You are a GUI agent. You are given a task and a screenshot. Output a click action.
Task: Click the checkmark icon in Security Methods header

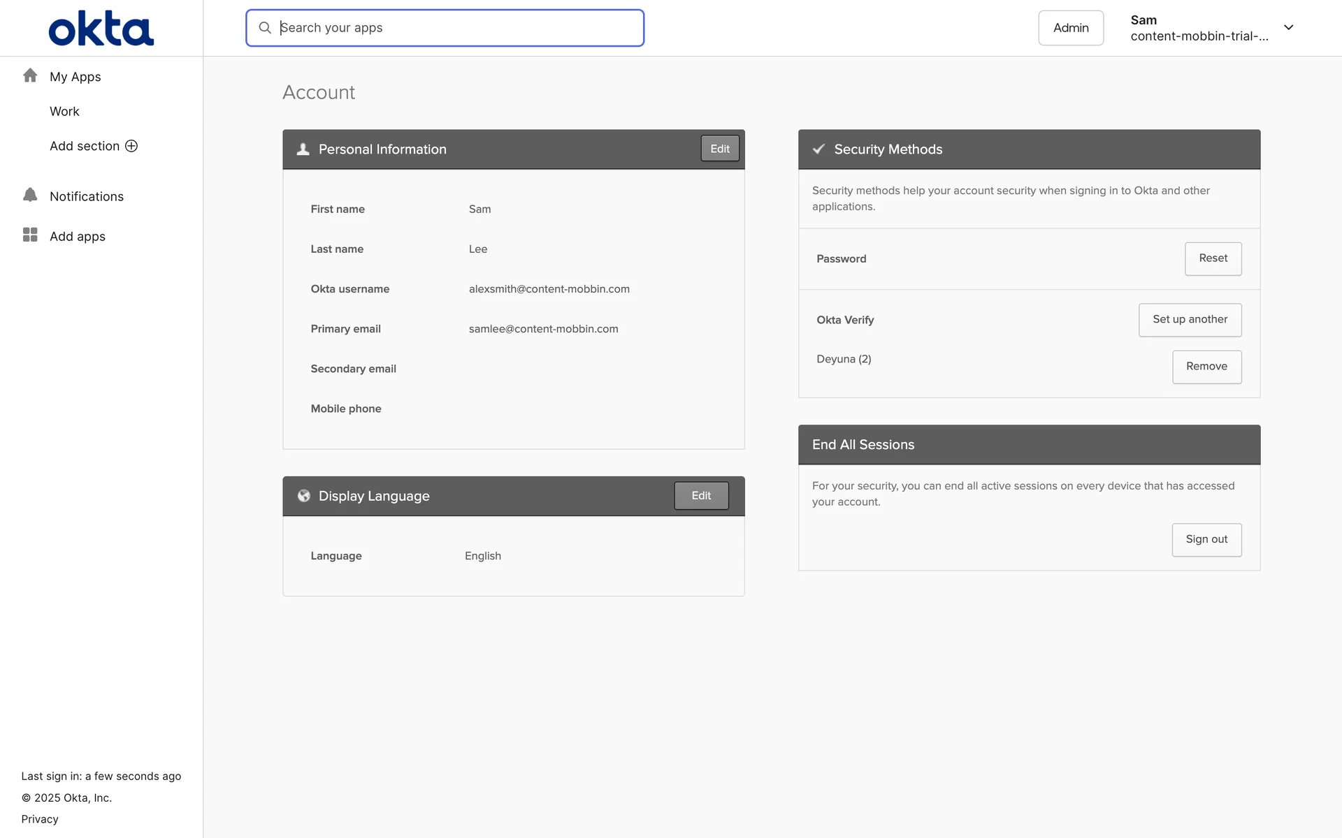pyautogui.click(x=818, y=149)
